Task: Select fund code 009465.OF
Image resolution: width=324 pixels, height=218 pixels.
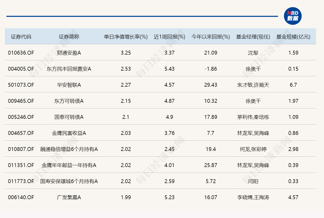Action: point(21,101)
